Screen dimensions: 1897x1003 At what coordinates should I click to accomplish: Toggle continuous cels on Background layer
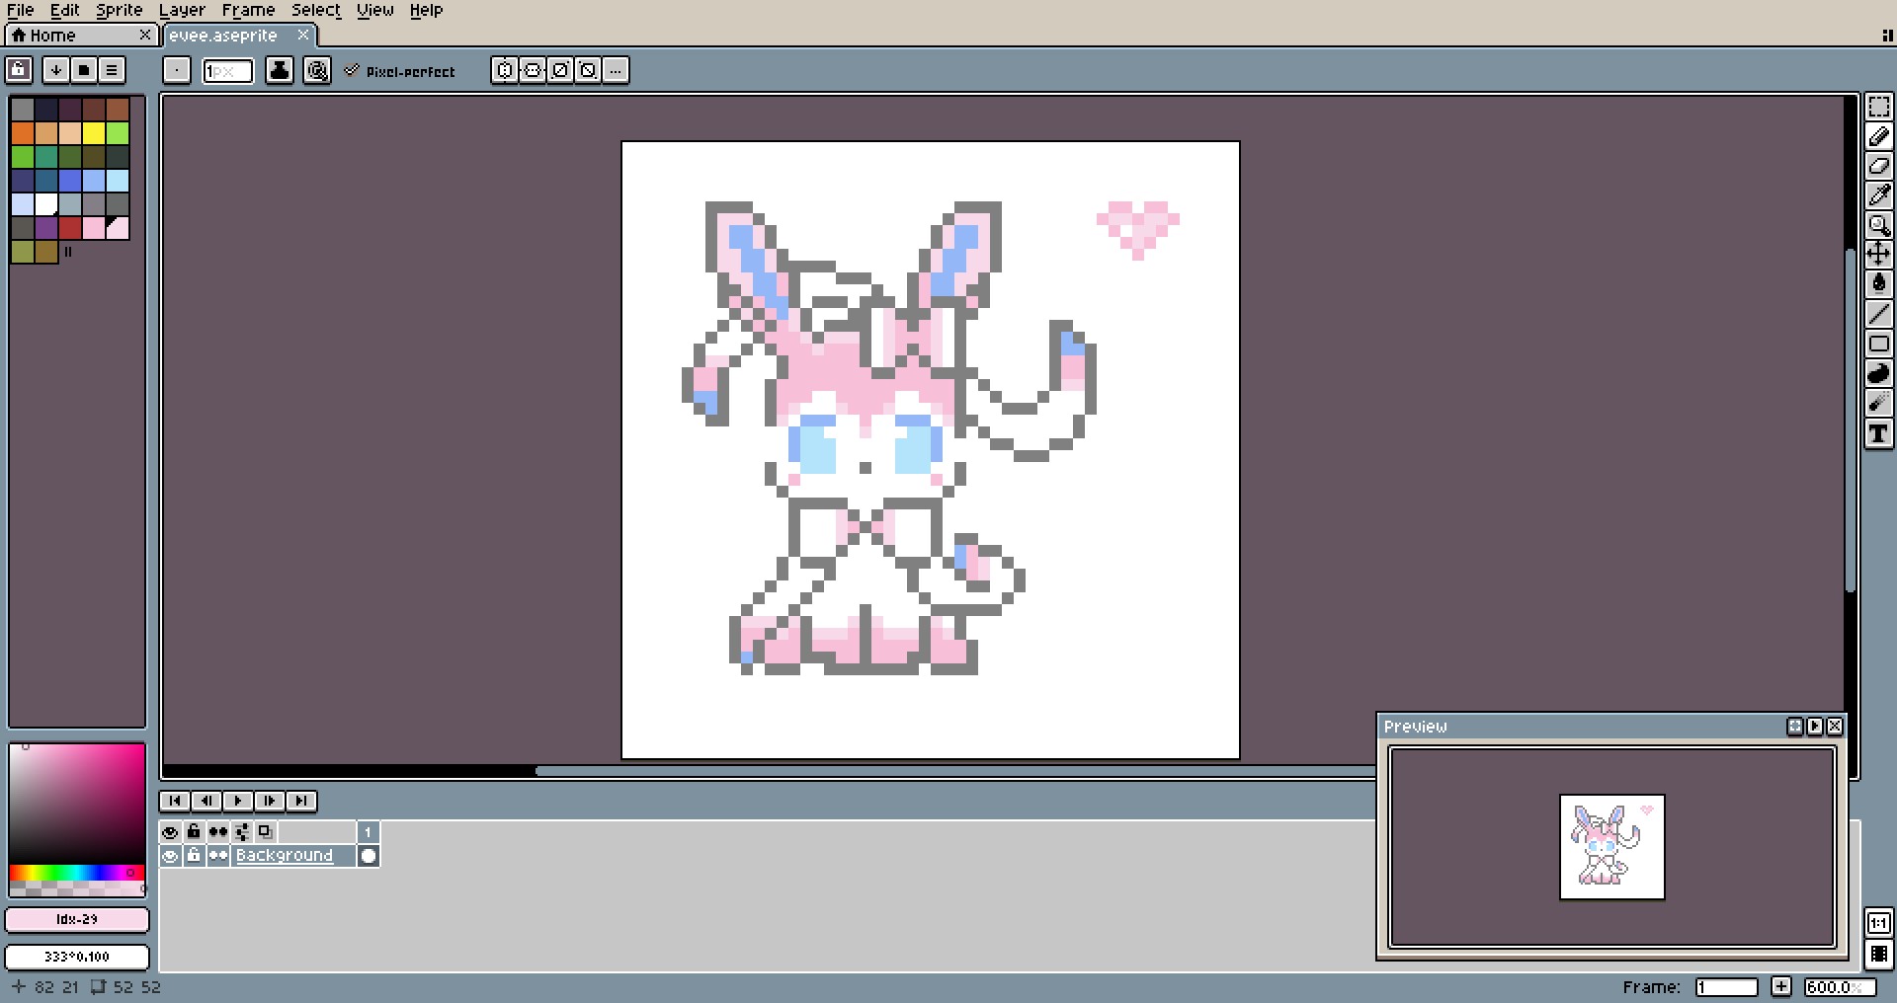[x=217, y=856]
